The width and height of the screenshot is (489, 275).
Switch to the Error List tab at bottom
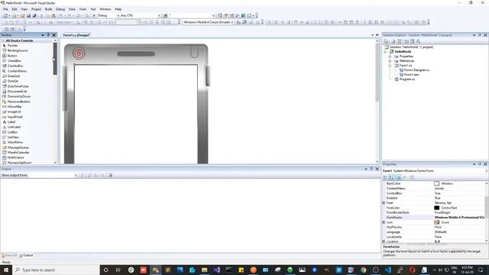(x=9, y=255)
